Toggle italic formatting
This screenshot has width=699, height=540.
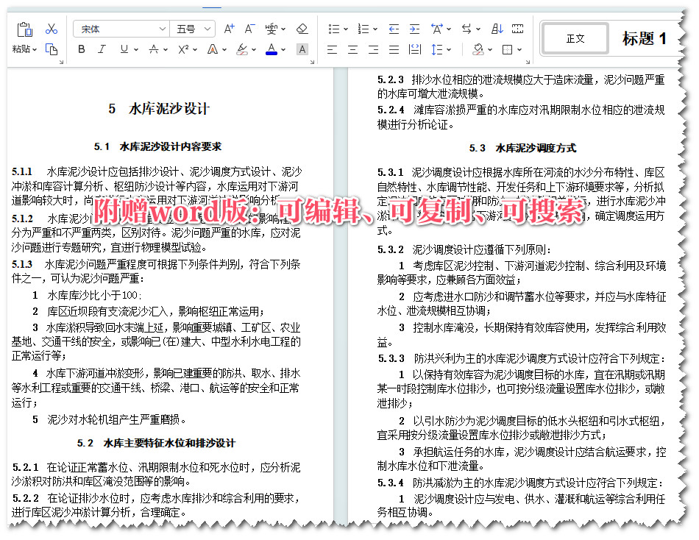click(x=102, y=49)
